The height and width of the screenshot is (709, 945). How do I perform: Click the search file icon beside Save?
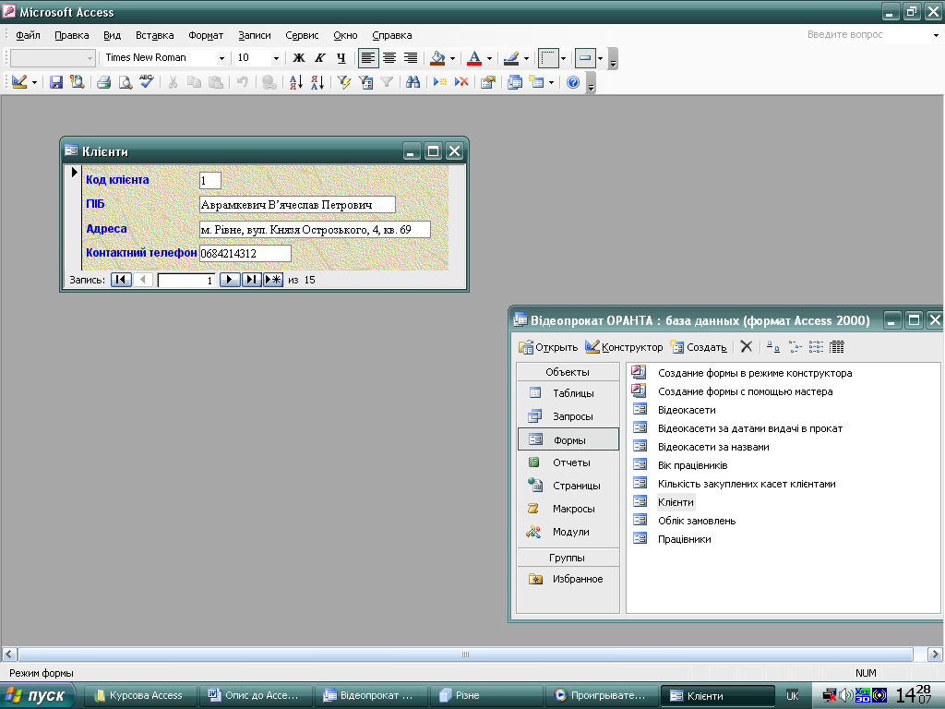(x=78, y=82)
